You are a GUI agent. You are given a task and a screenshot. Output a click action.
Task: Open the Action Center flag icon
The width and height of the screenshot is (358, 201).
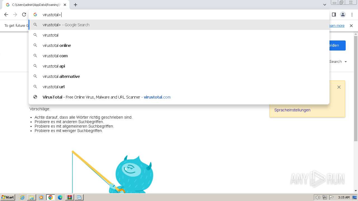pyautogui.click(x=331, y=197)
